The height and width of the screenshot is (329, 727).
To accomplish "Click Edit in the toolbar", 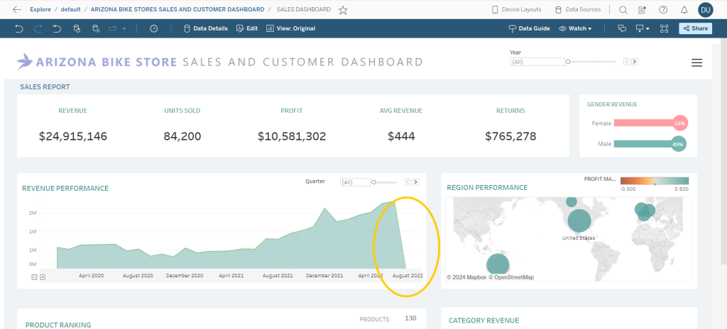I will (x=247, y=28).
